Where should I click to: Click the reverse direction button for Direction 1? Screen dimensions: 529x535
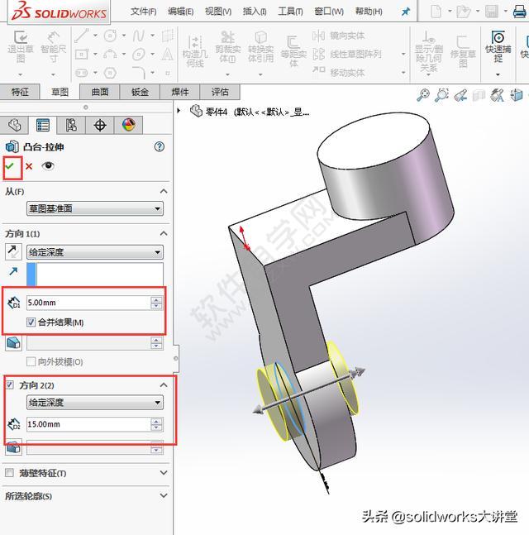14,252
